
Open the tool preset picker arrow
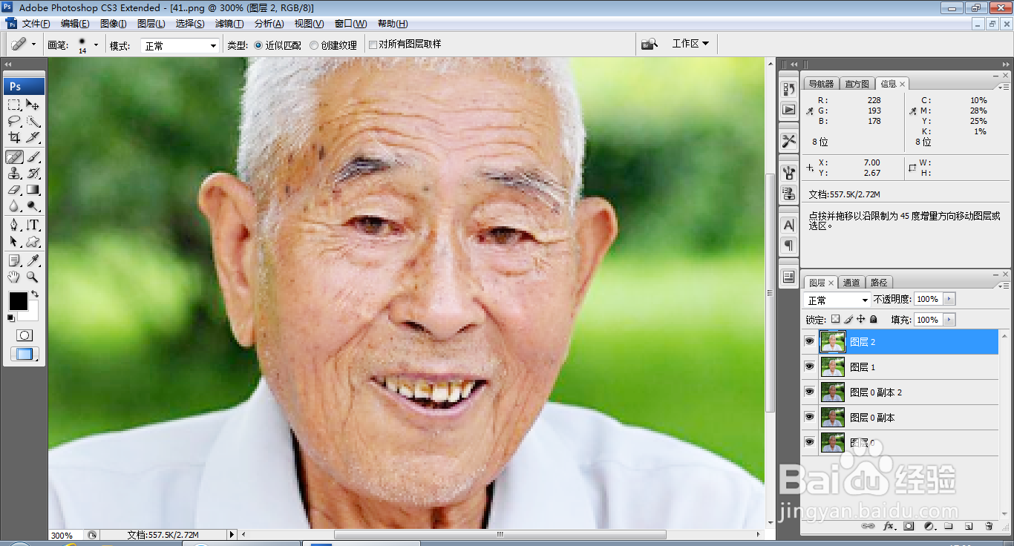(33, 45)
